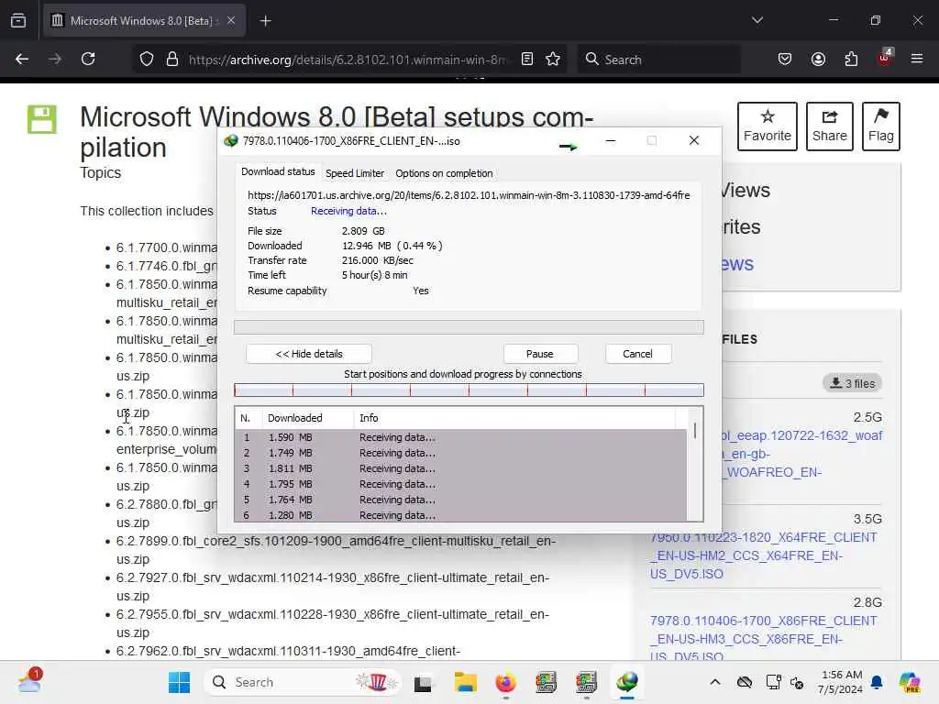
Task: Click the taskbar Search box
Action: tap(303, 682)
